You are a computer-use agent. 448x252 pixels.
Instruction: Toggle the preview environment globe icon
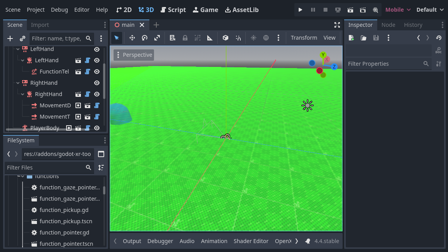point(266,38)
